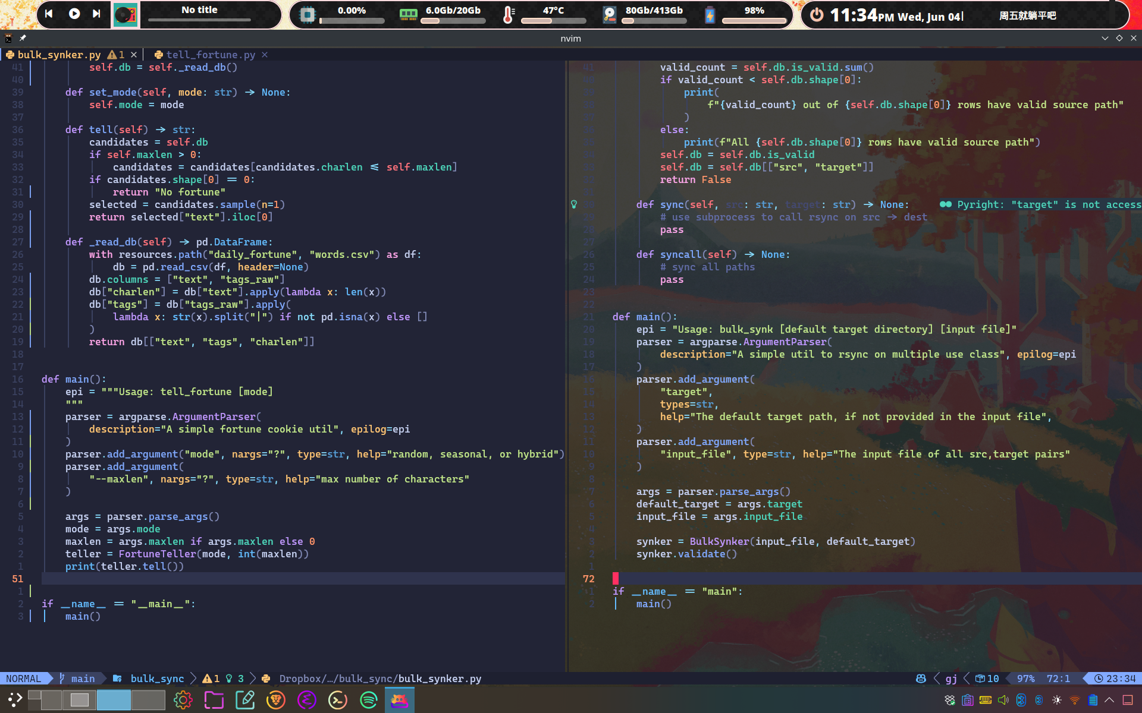Toggle audio mute via volume tray icon
1142x713 pixels.
click(1003, 700)
